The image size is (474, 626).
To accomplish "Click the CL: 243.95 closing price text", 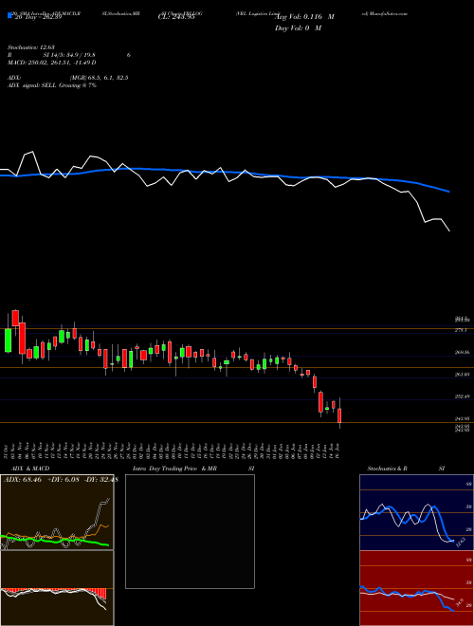I will (x=176, y=17).
